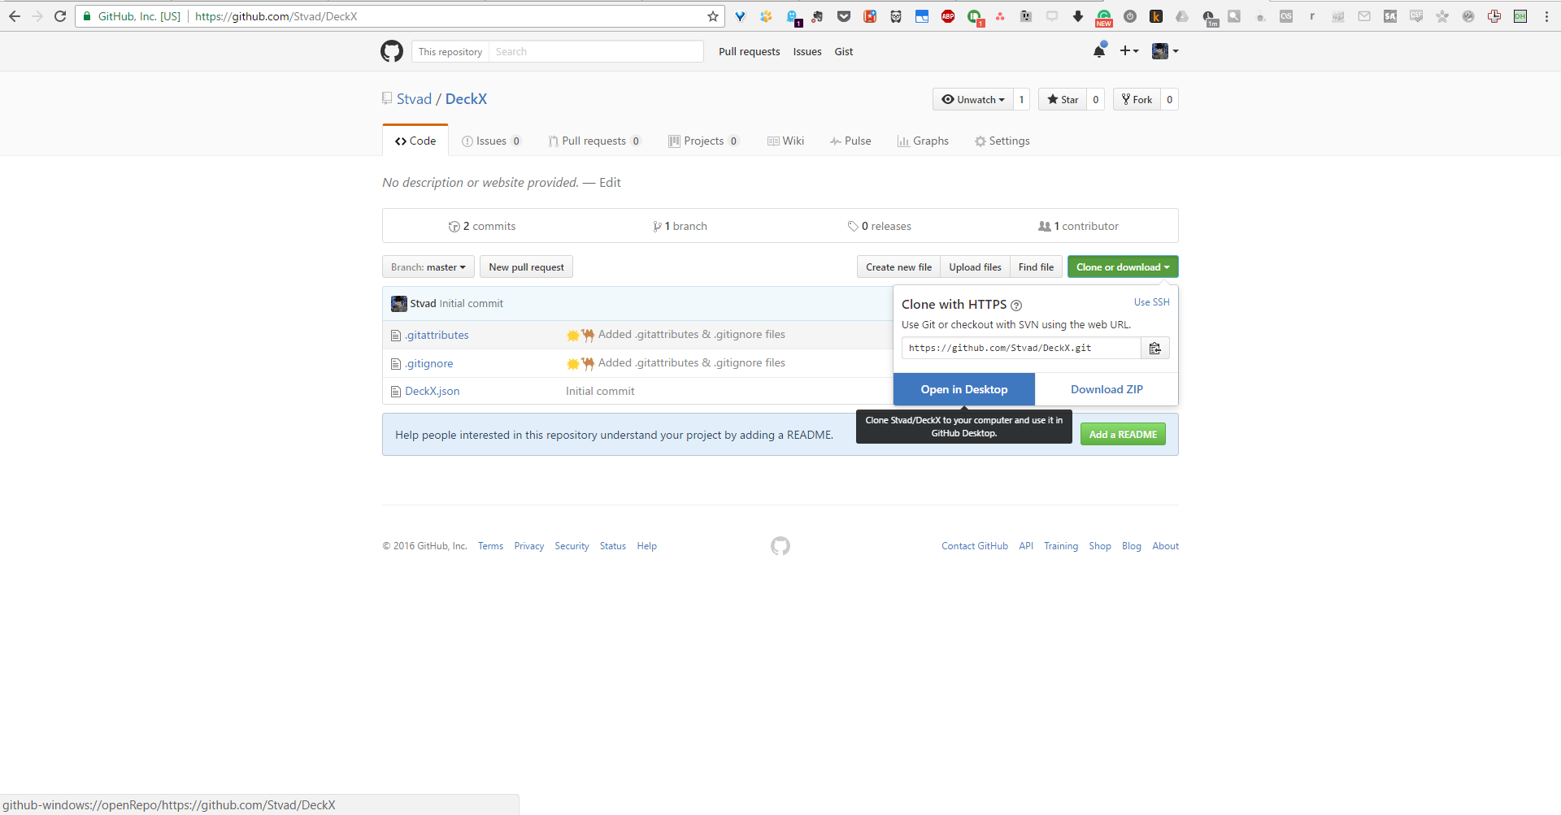Open the Stvad owner link
1561x815 pixels.
tap(414, 98)
